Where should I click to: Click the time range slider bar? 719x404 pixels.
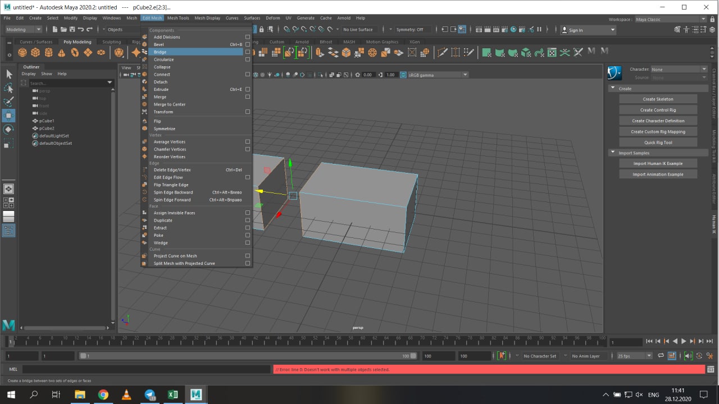[248, 356]
